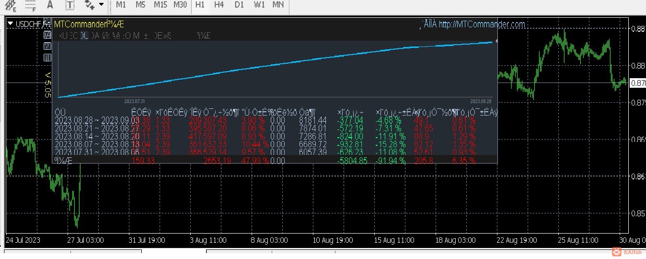Click the total 159.33 value

(x=144, y=161)
